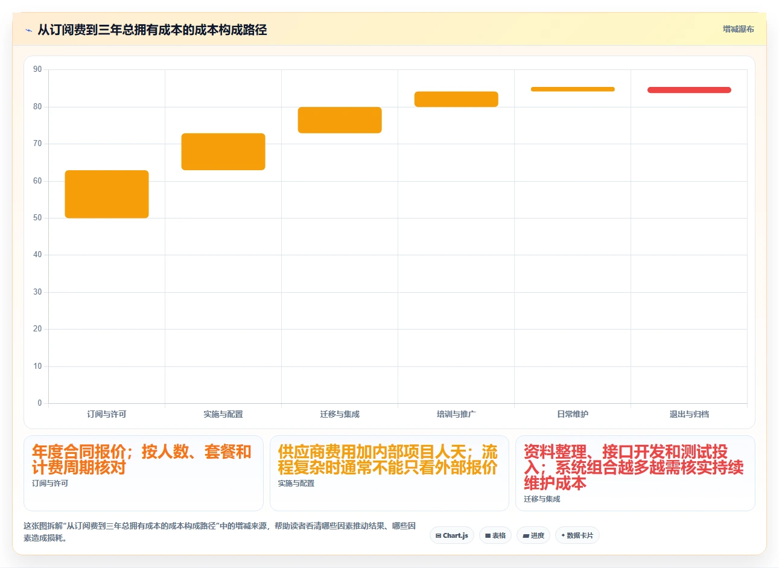Screen dimensions: 779x568
Task: Click the 迁移与集成 axis label
Action: click(340, 414)
